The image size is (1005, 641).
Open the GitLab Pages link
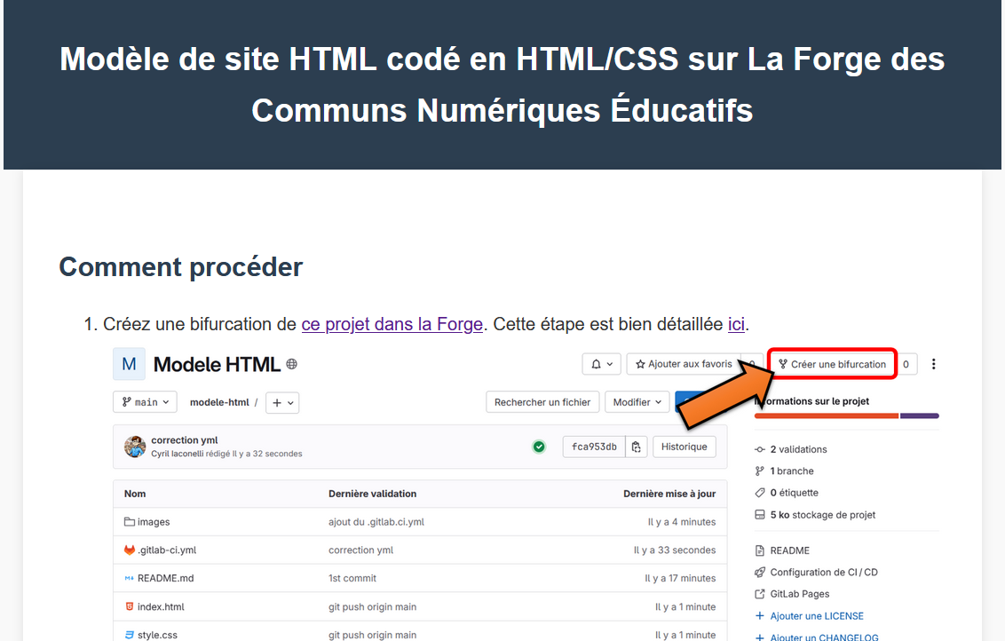799,594
